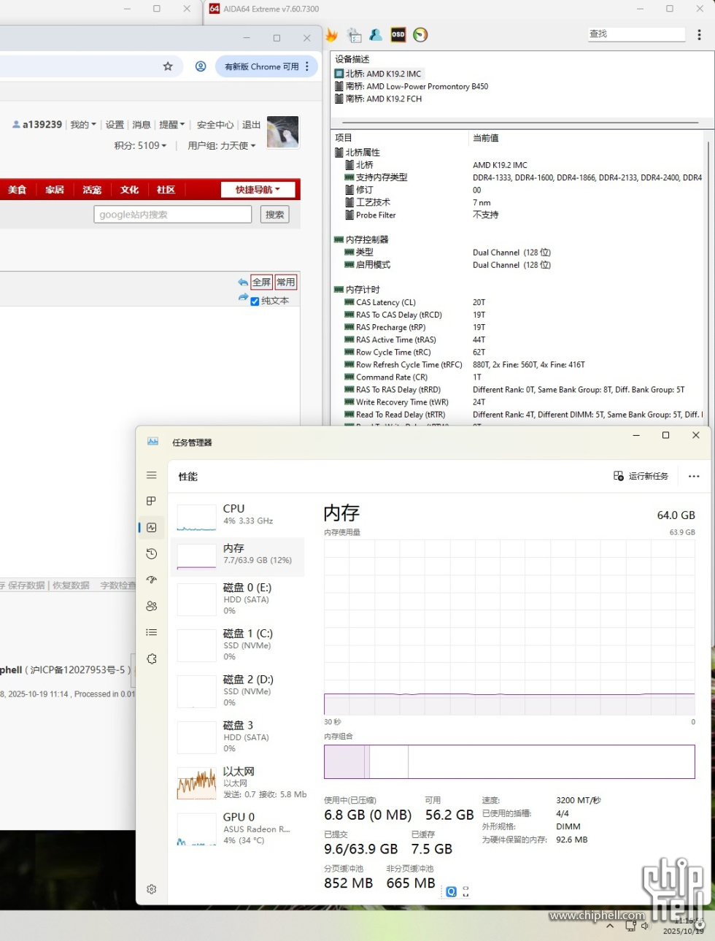Uncheck the 纯文本 checkbox
Screen dimensions: 715x941
[x=255, y=301]
